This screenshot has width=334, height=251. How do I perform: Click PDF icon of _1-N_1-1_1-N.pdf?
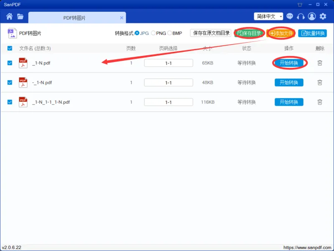click(x=23, y=102)
